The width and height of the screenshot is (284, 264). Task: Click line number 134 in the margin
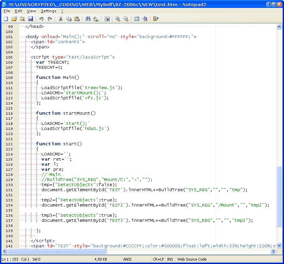coord(9,205)
